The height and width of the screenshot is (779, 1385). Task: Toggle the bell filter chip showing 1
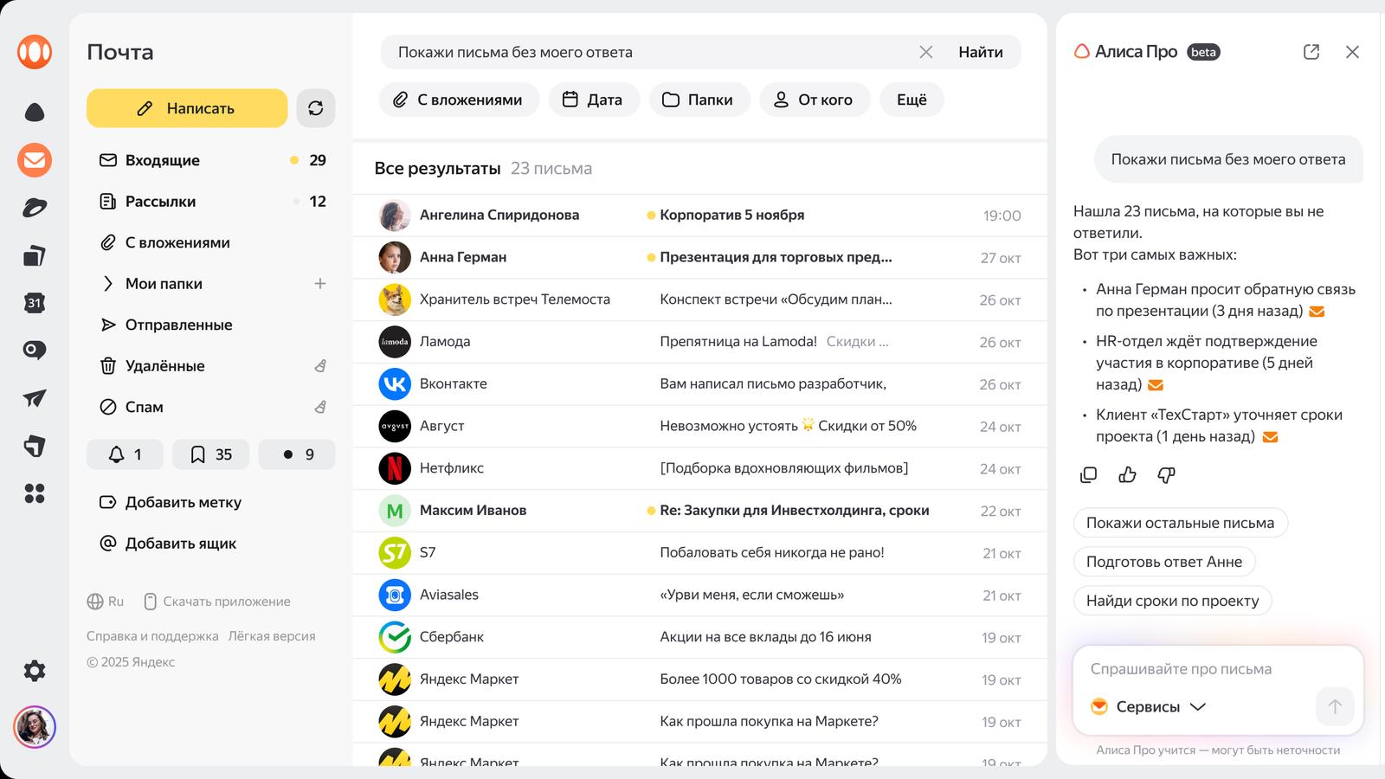pos(125,454)
